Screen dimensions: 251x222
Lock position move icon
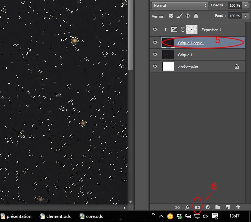188,16
